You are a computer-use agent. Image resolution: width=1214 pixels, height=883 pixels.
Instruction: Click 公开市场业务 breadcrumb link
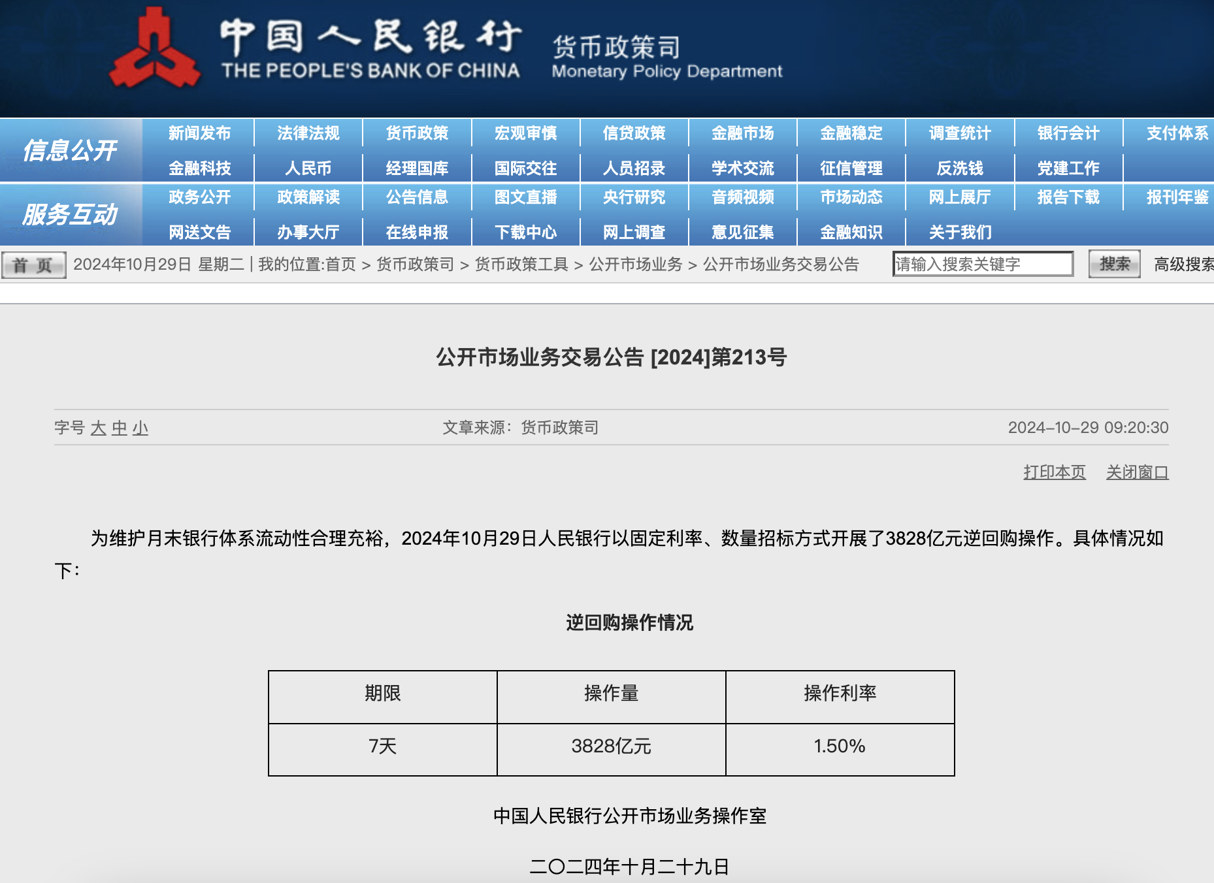point(635,265)
